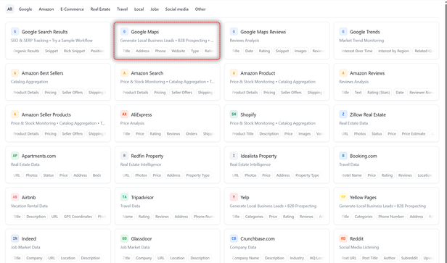Click the Google Maps card icon

click(124, 32)
